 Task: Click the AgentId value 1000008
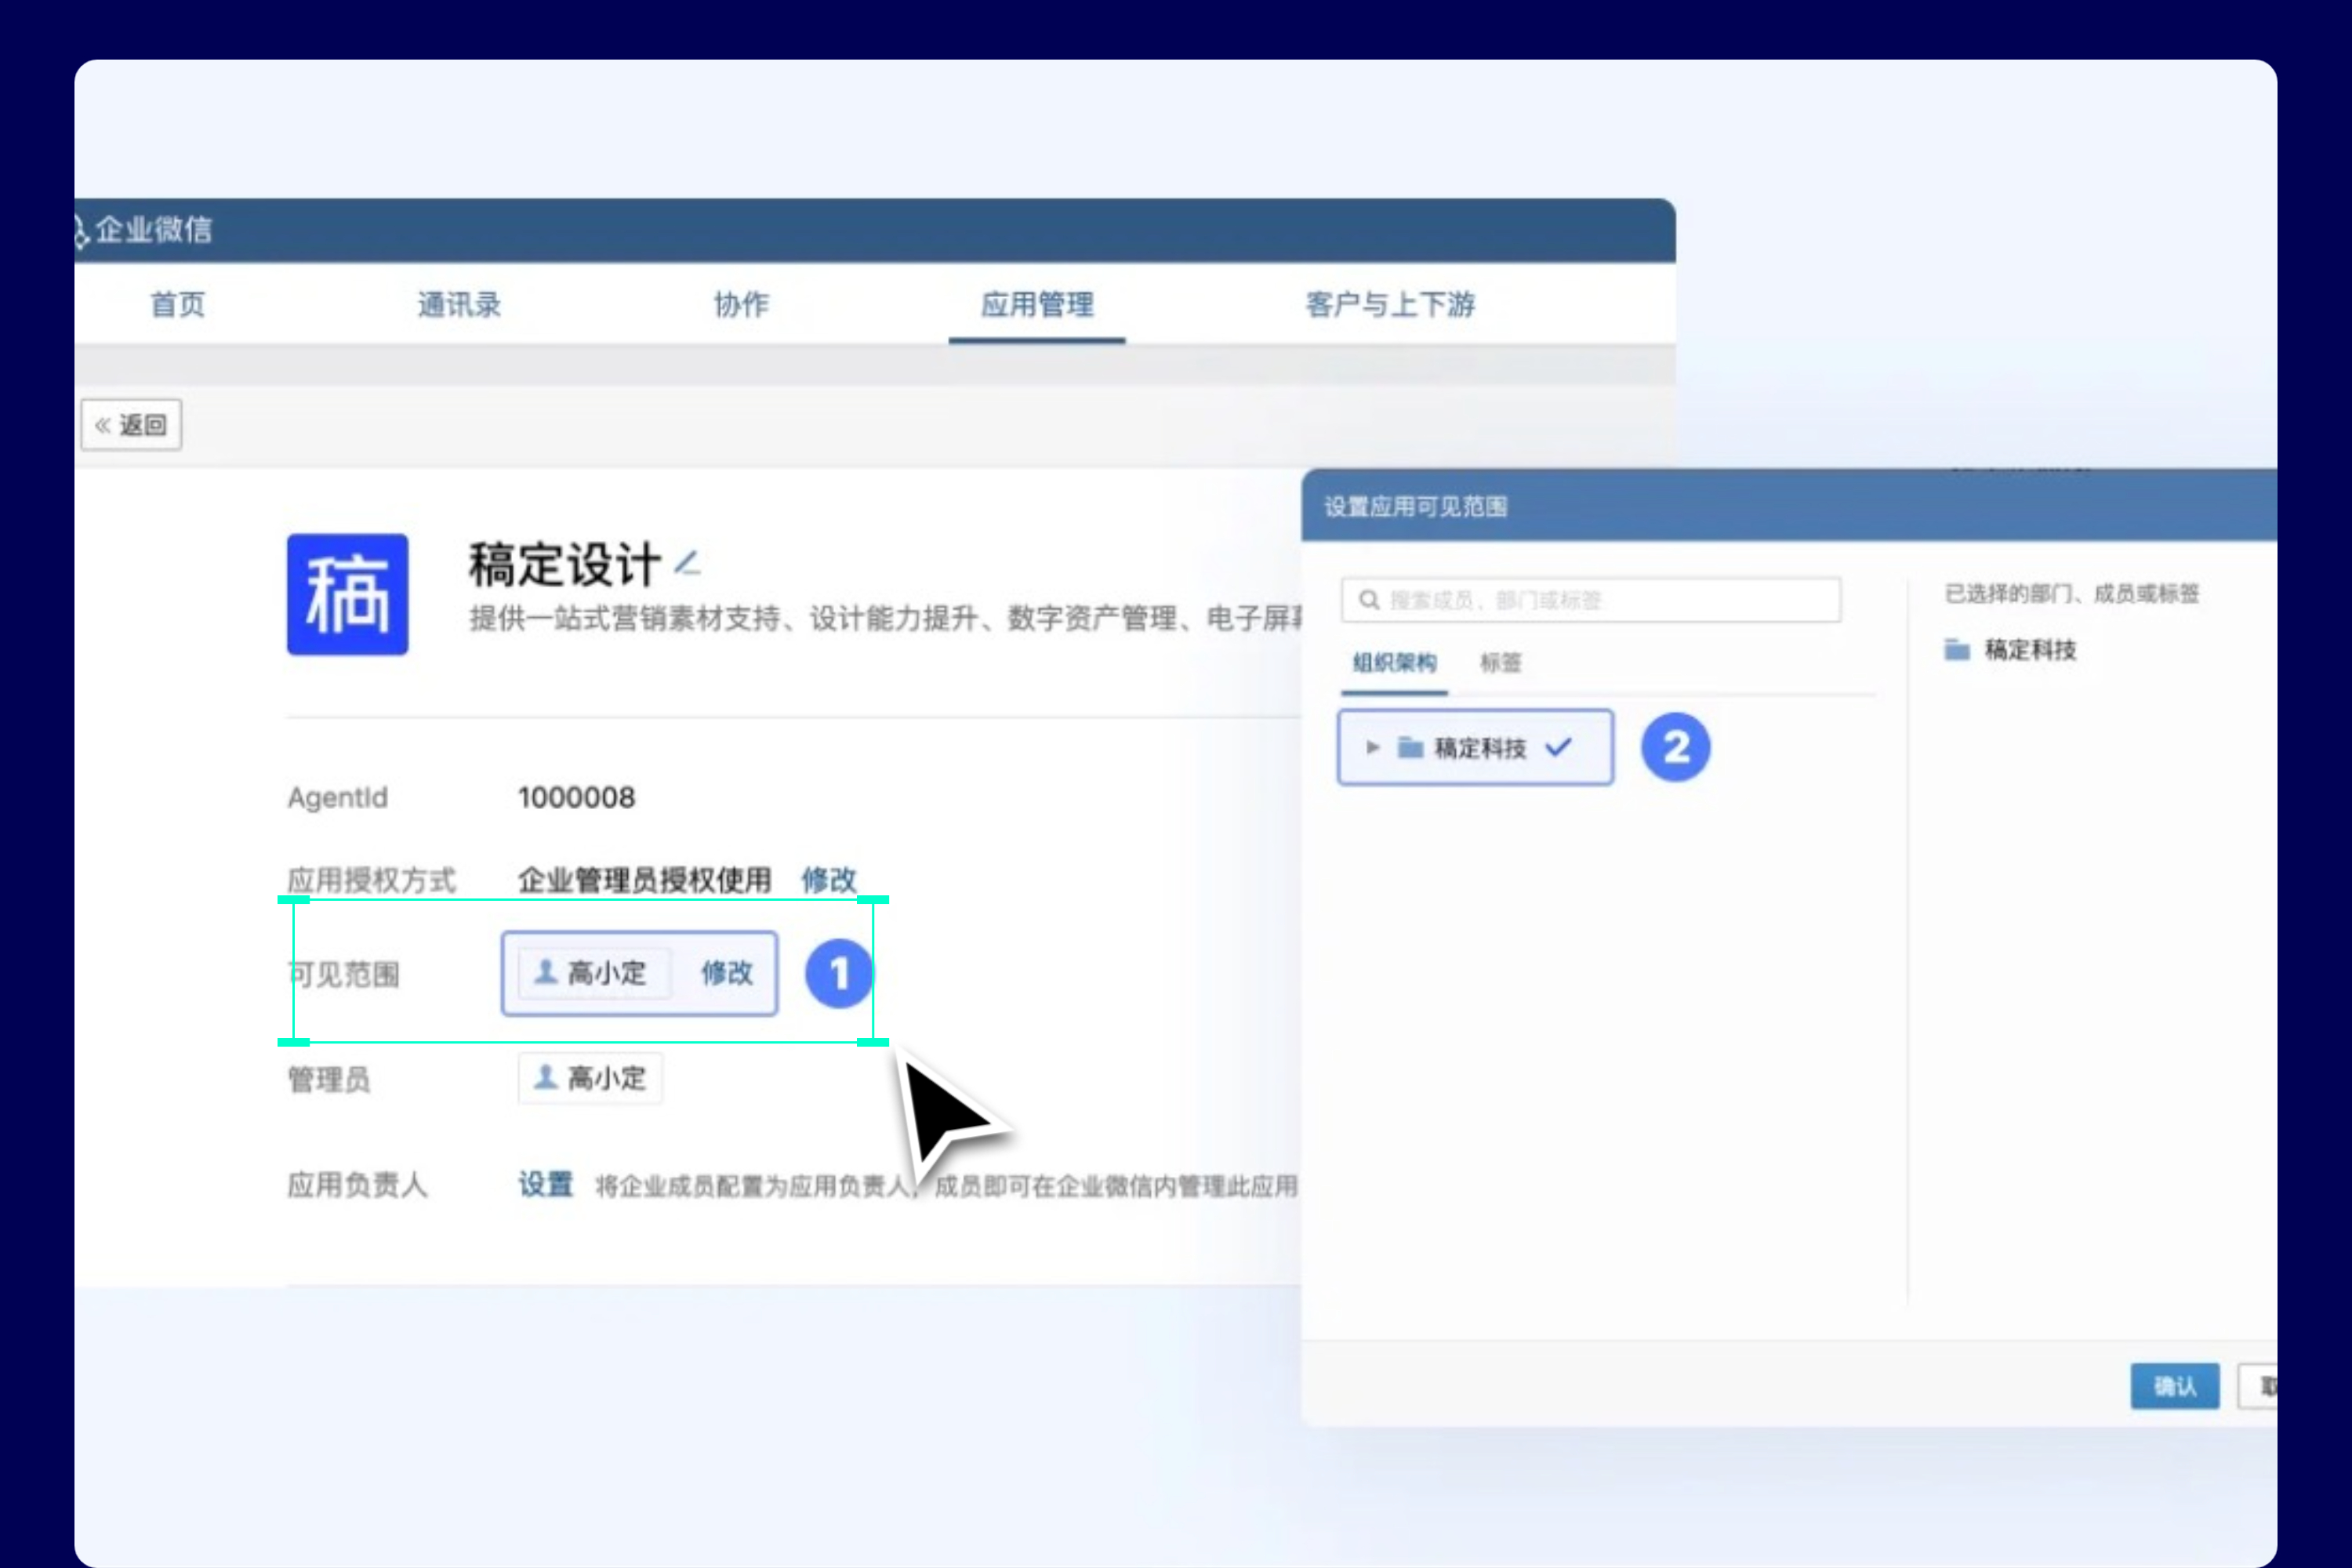click(x=576, y=798)
